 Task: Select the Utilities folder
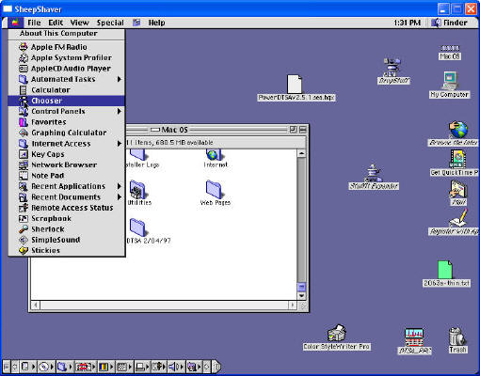point(139,193)
